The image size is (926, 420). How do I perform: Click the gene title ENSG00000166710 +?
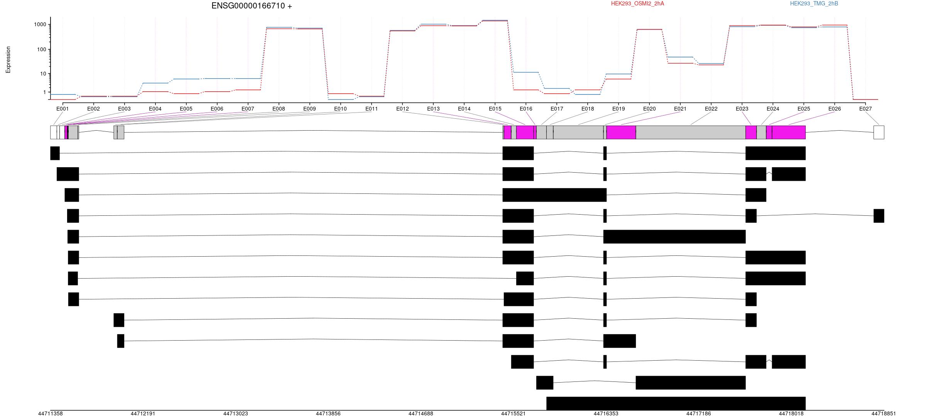tap(252, 6)
